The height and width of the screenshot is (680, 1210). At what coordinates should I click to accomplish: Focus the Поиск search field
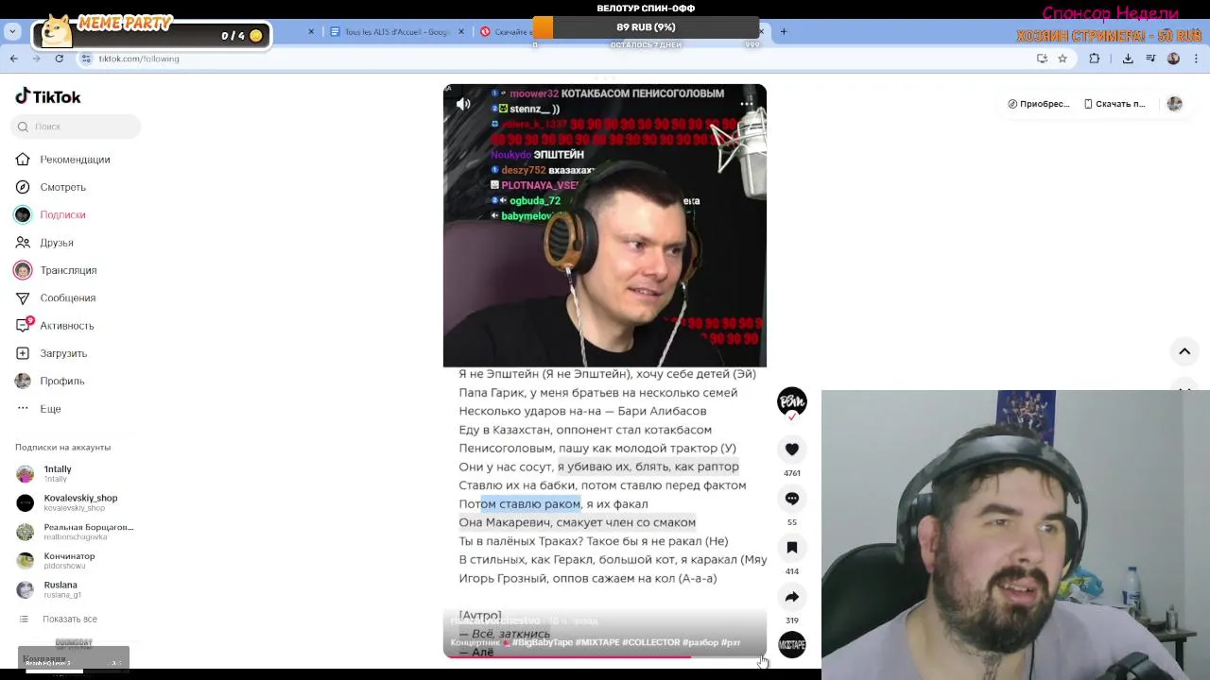point(76,127)
